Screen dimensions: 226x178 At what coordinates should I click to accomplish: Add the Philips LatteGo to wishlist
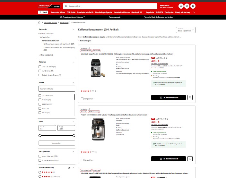pos(190,159)
